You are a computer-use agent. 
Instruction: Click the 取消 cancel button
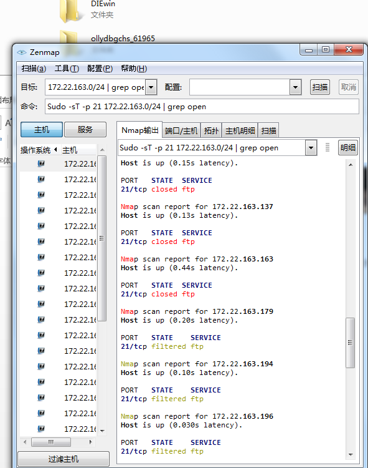348,87
